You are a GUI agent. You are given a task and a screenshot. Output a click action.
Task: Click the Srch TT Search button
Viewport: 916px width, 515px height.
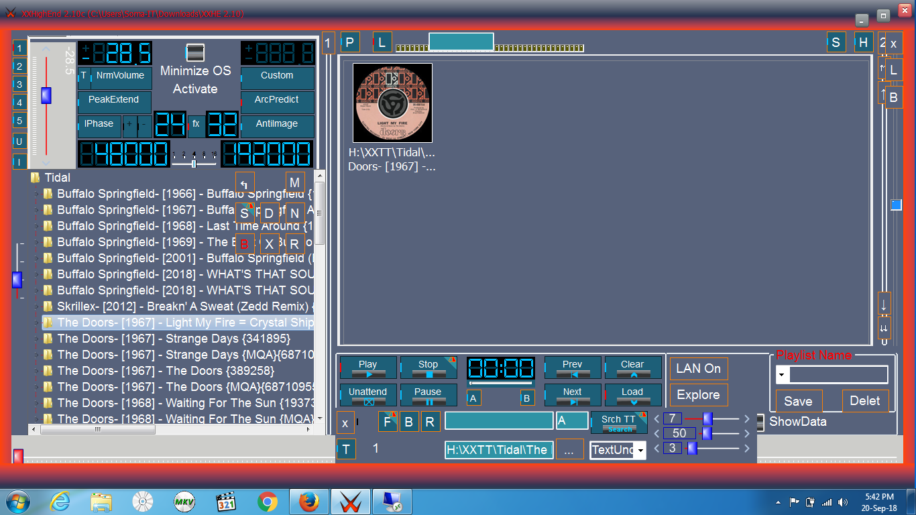pos(620,422)
